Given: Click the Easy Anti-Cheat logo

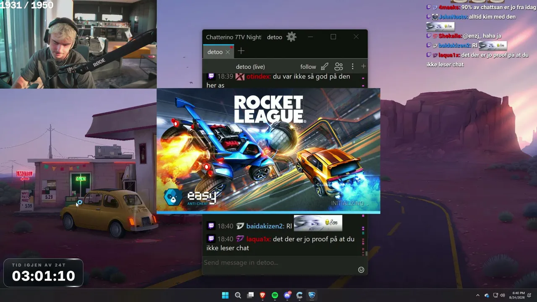Looking at the screenshot, I should click(190, 197).
